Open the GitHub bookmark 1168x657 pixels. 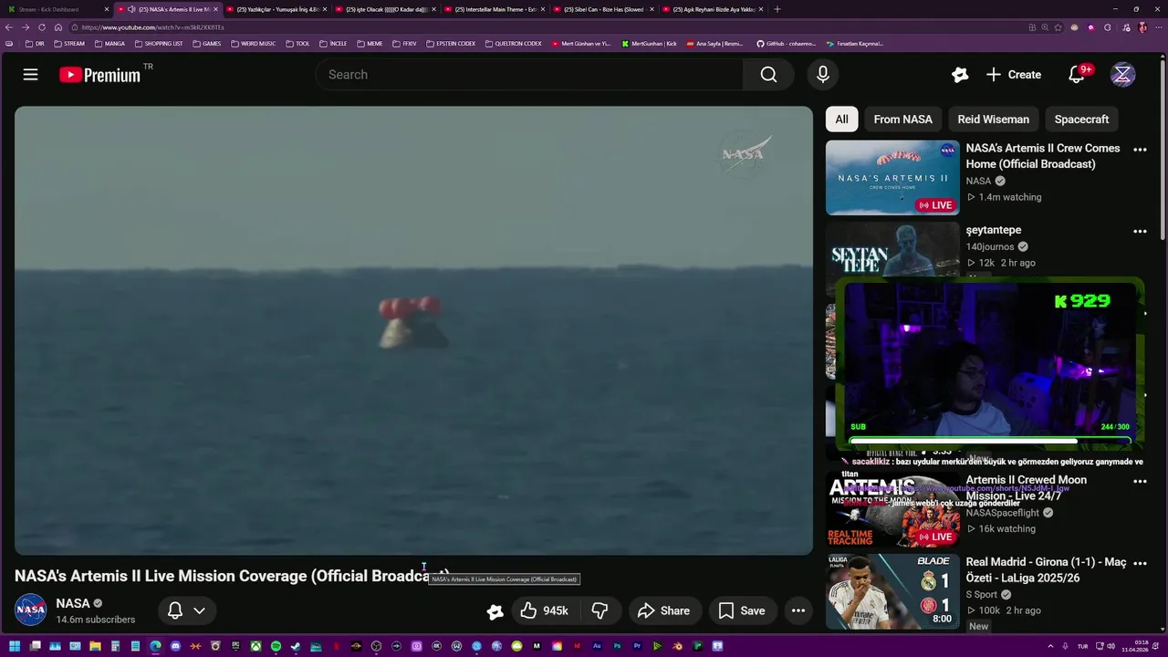pos(786,44)
